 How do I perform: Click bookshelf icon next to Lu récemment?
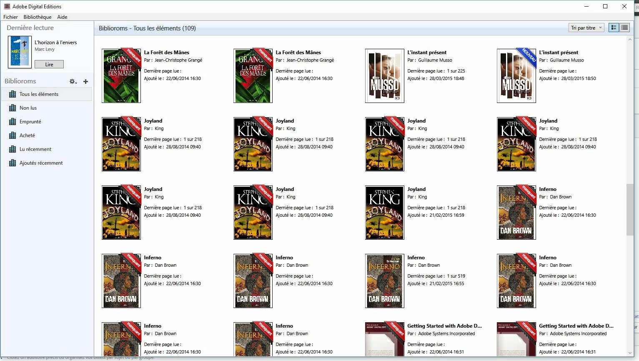click(13, 149)
